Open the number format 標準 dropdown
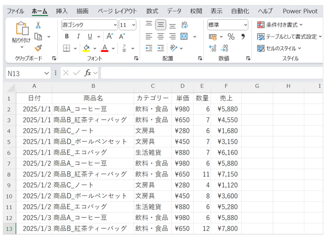 click(245, 25)
